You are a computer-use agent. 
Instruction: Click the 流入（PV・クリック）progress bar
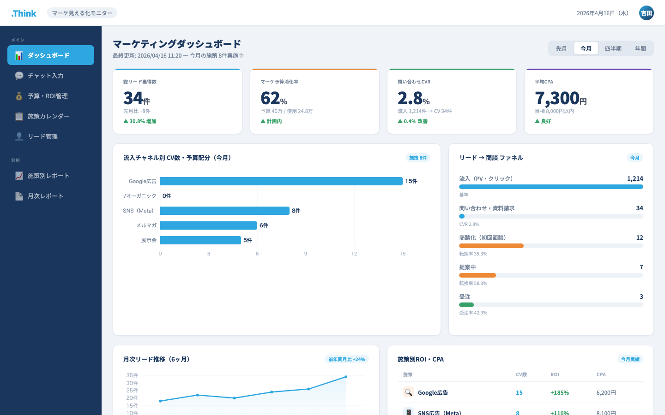pos(551,187)
